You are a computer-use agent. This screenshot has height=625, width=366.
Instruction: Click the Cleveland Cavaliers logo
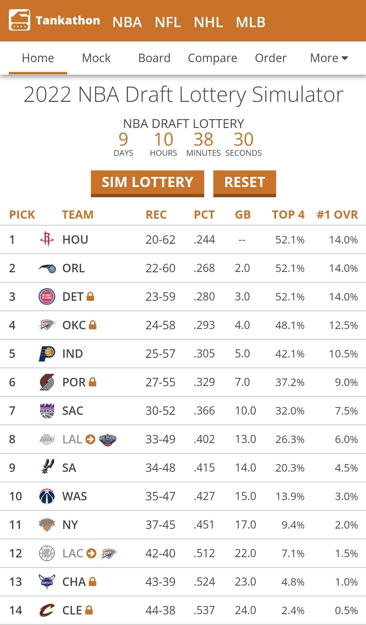(x=47, y=610)
